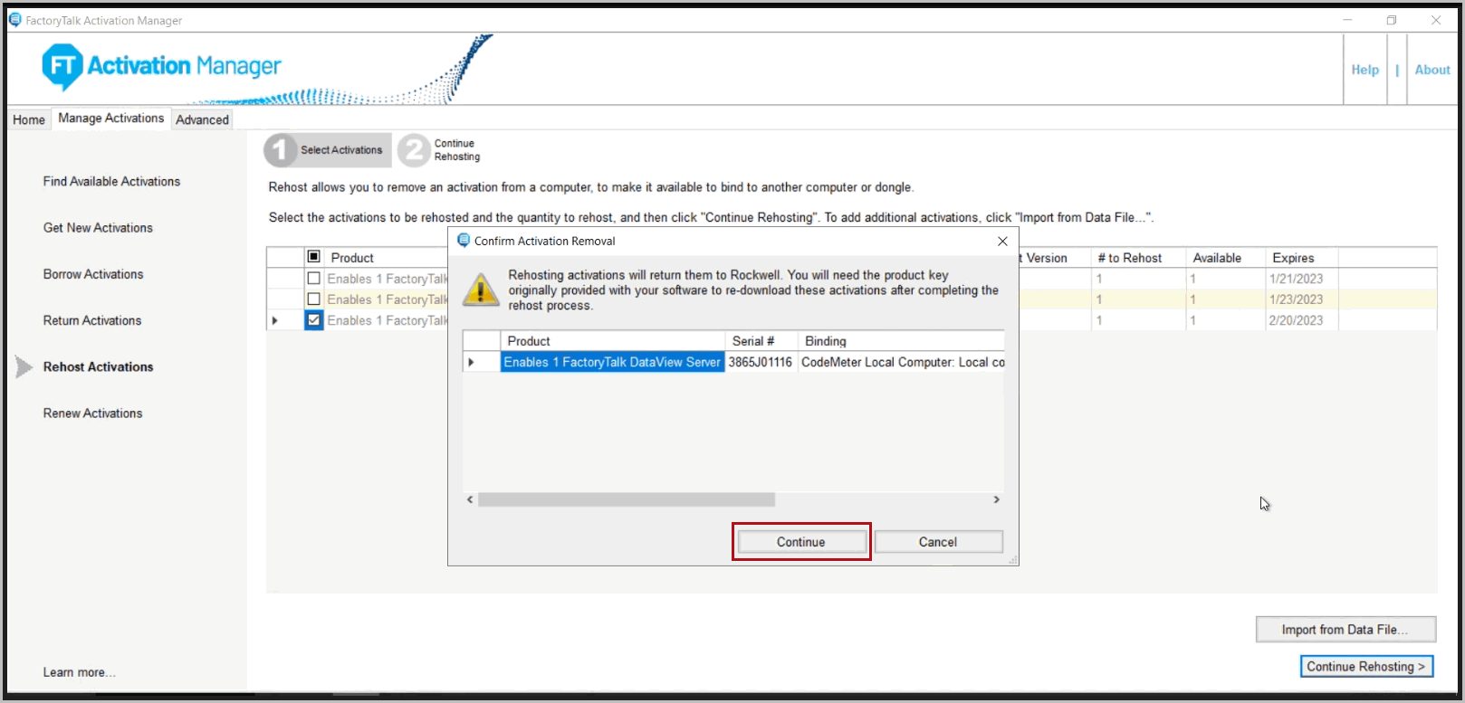Viewport: 1465px width, 703px height.
Task: Select Borrow Activations
Action: pos(93,274)
